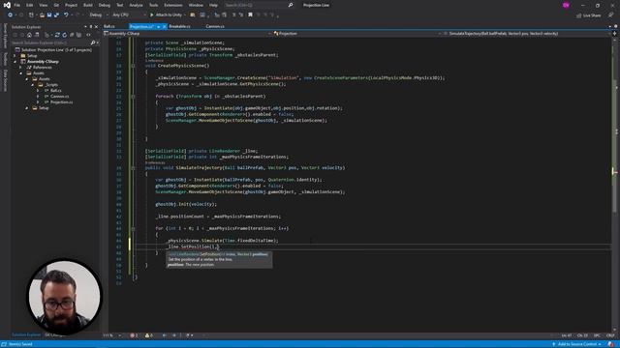The image size is (620, 348).
Task: Close the Projection.cs tab
Action: click(x=164, y=26)
